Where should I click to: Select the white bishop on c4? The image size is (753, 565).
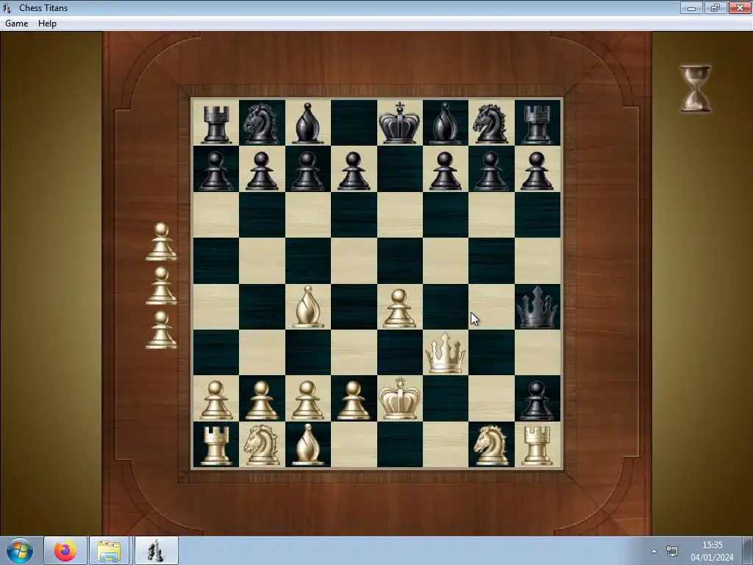308,307
